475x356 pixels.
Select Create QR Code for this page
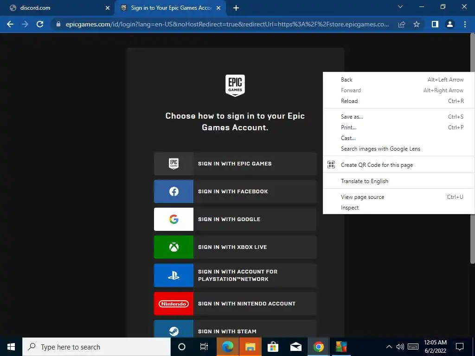(x=398, y=165)
